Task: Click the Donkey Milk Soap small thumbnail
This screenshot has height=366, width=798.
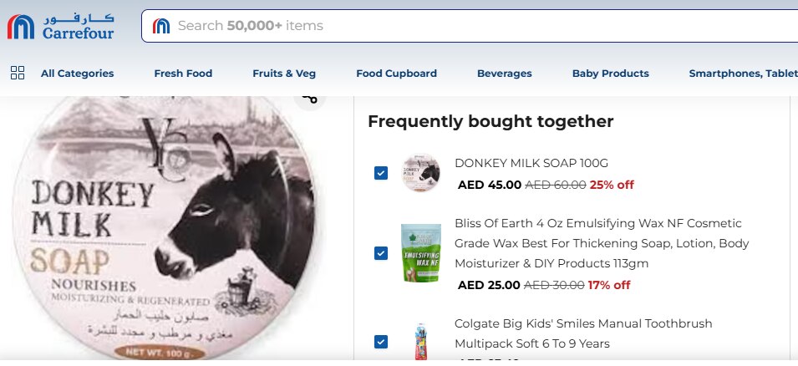Action: [420, 173]
